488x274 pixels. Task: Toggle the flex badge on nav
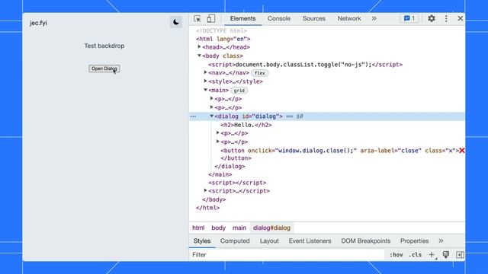point(259,73)
